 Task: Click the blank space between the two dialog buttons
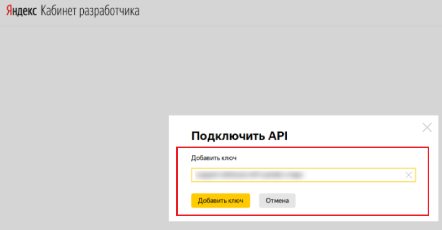[255, 201]
